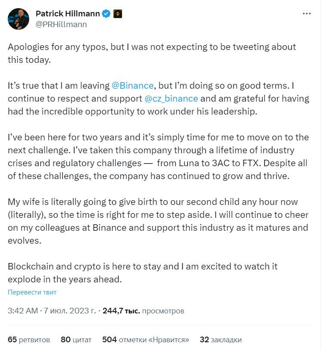Image resolution: width=324 pixels, height=350 pixels.
Task: Click the closing 'Blockchain and crypto' paragraph
Action: [142, 273]
